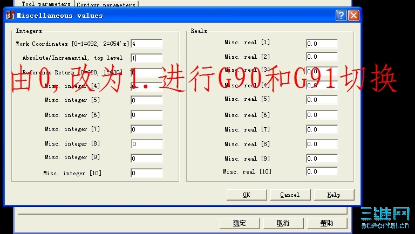Click the Misc. integer [9] field
The image size is (415, 234).
(x=147, y=159)
